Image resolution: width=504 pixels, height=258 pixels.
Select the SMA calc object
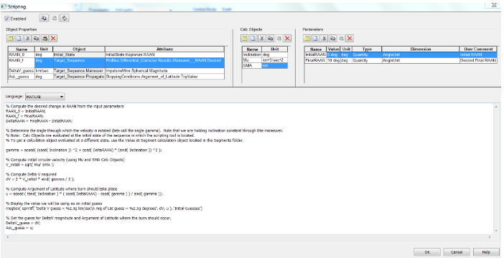click(x=252, y=66)
